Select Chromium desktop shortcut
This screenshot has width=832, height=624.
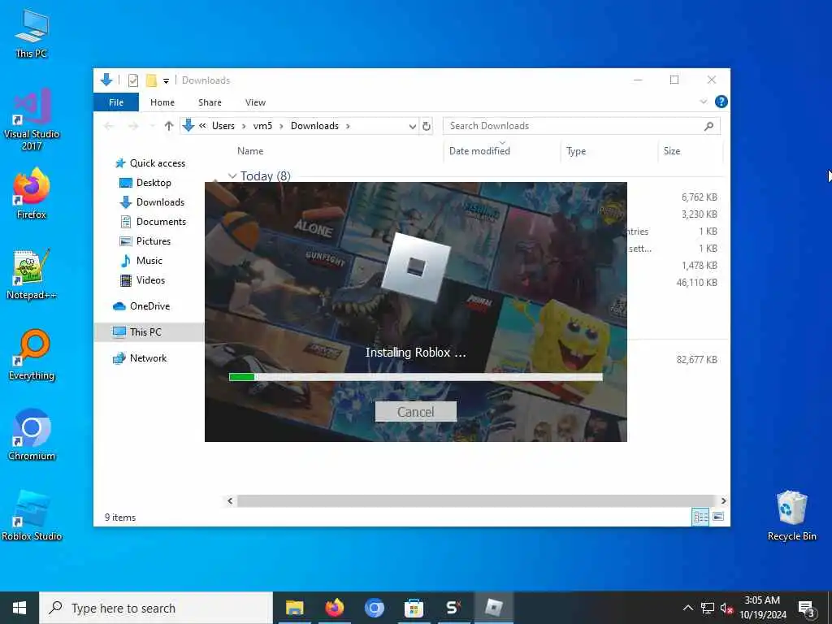[x=32, y=435]
